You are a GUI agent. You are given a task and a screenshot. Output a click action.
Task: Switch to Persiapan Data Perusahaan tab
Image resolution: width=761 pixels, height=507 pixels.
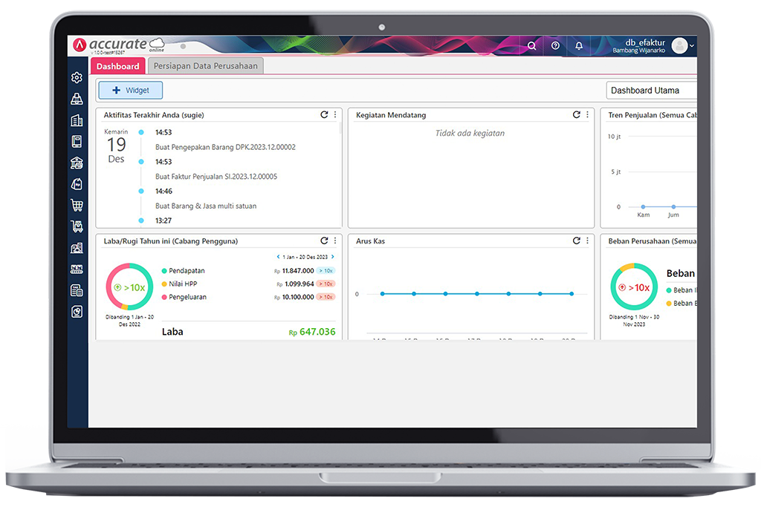click(206, 65)
